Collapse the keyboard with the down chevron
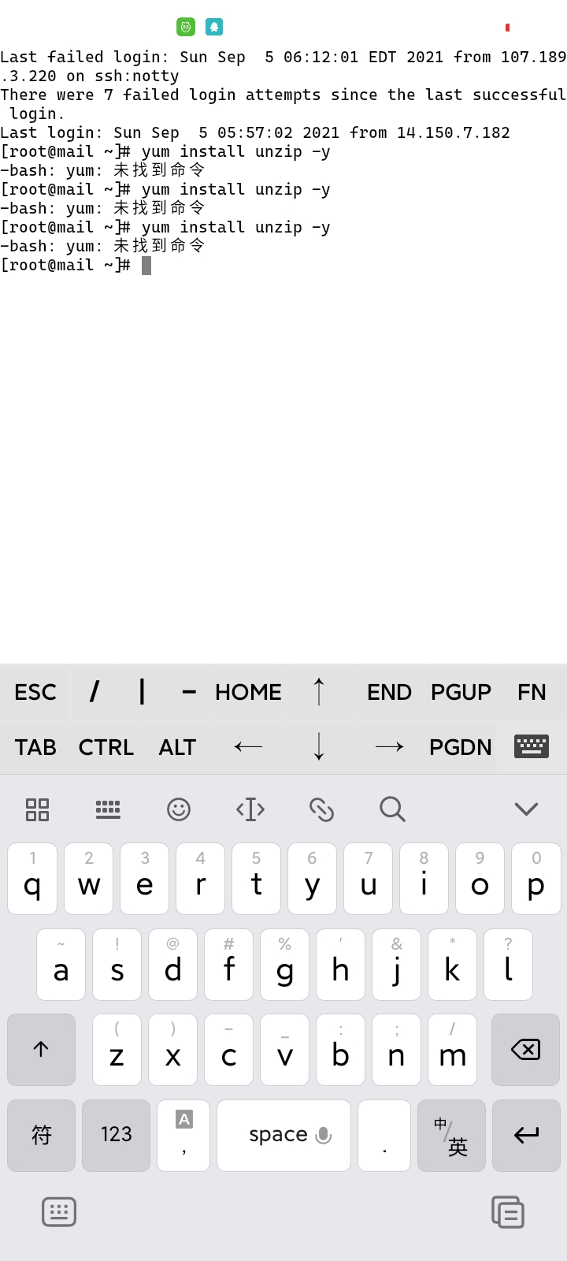 [x=526, y=809]
